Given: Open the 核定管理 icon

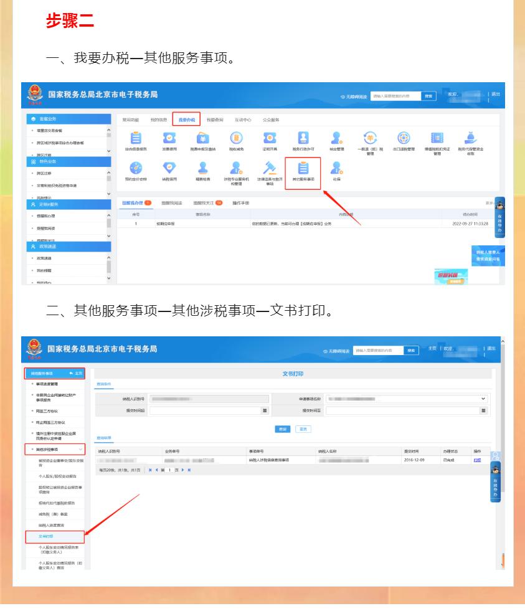Looking at the screenshot, I should (x=335, y=138).
